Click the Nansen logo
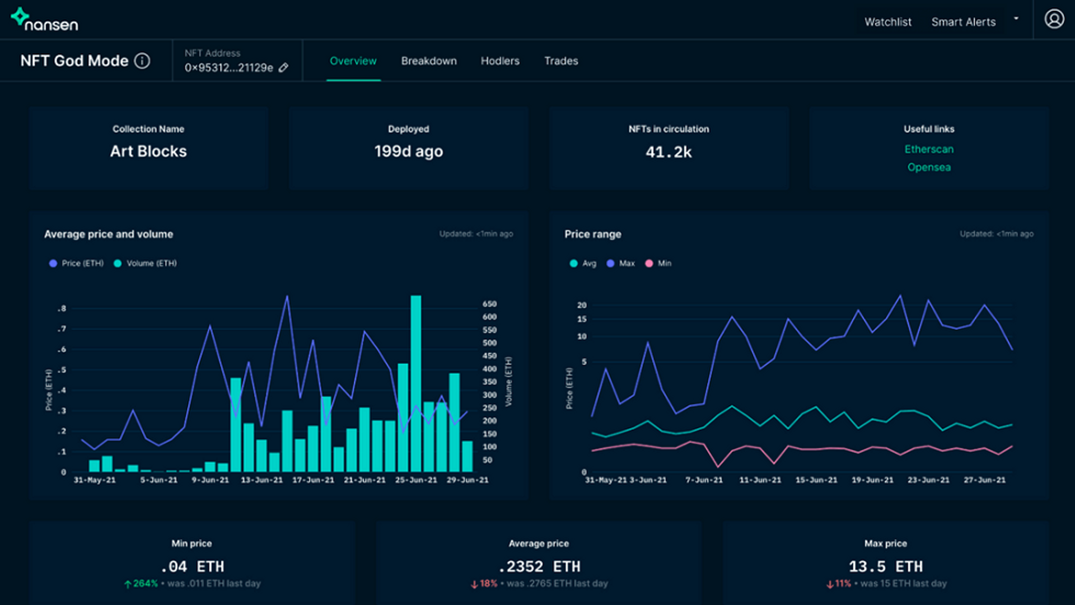 coord(45,19)
